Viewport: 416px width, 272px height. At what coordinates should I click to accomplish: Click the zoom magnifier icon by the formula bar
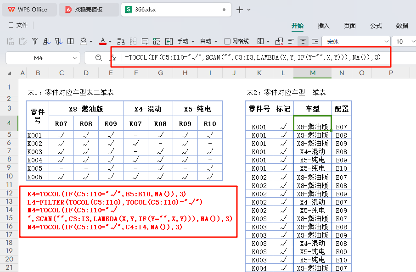(x=99, y=57)
